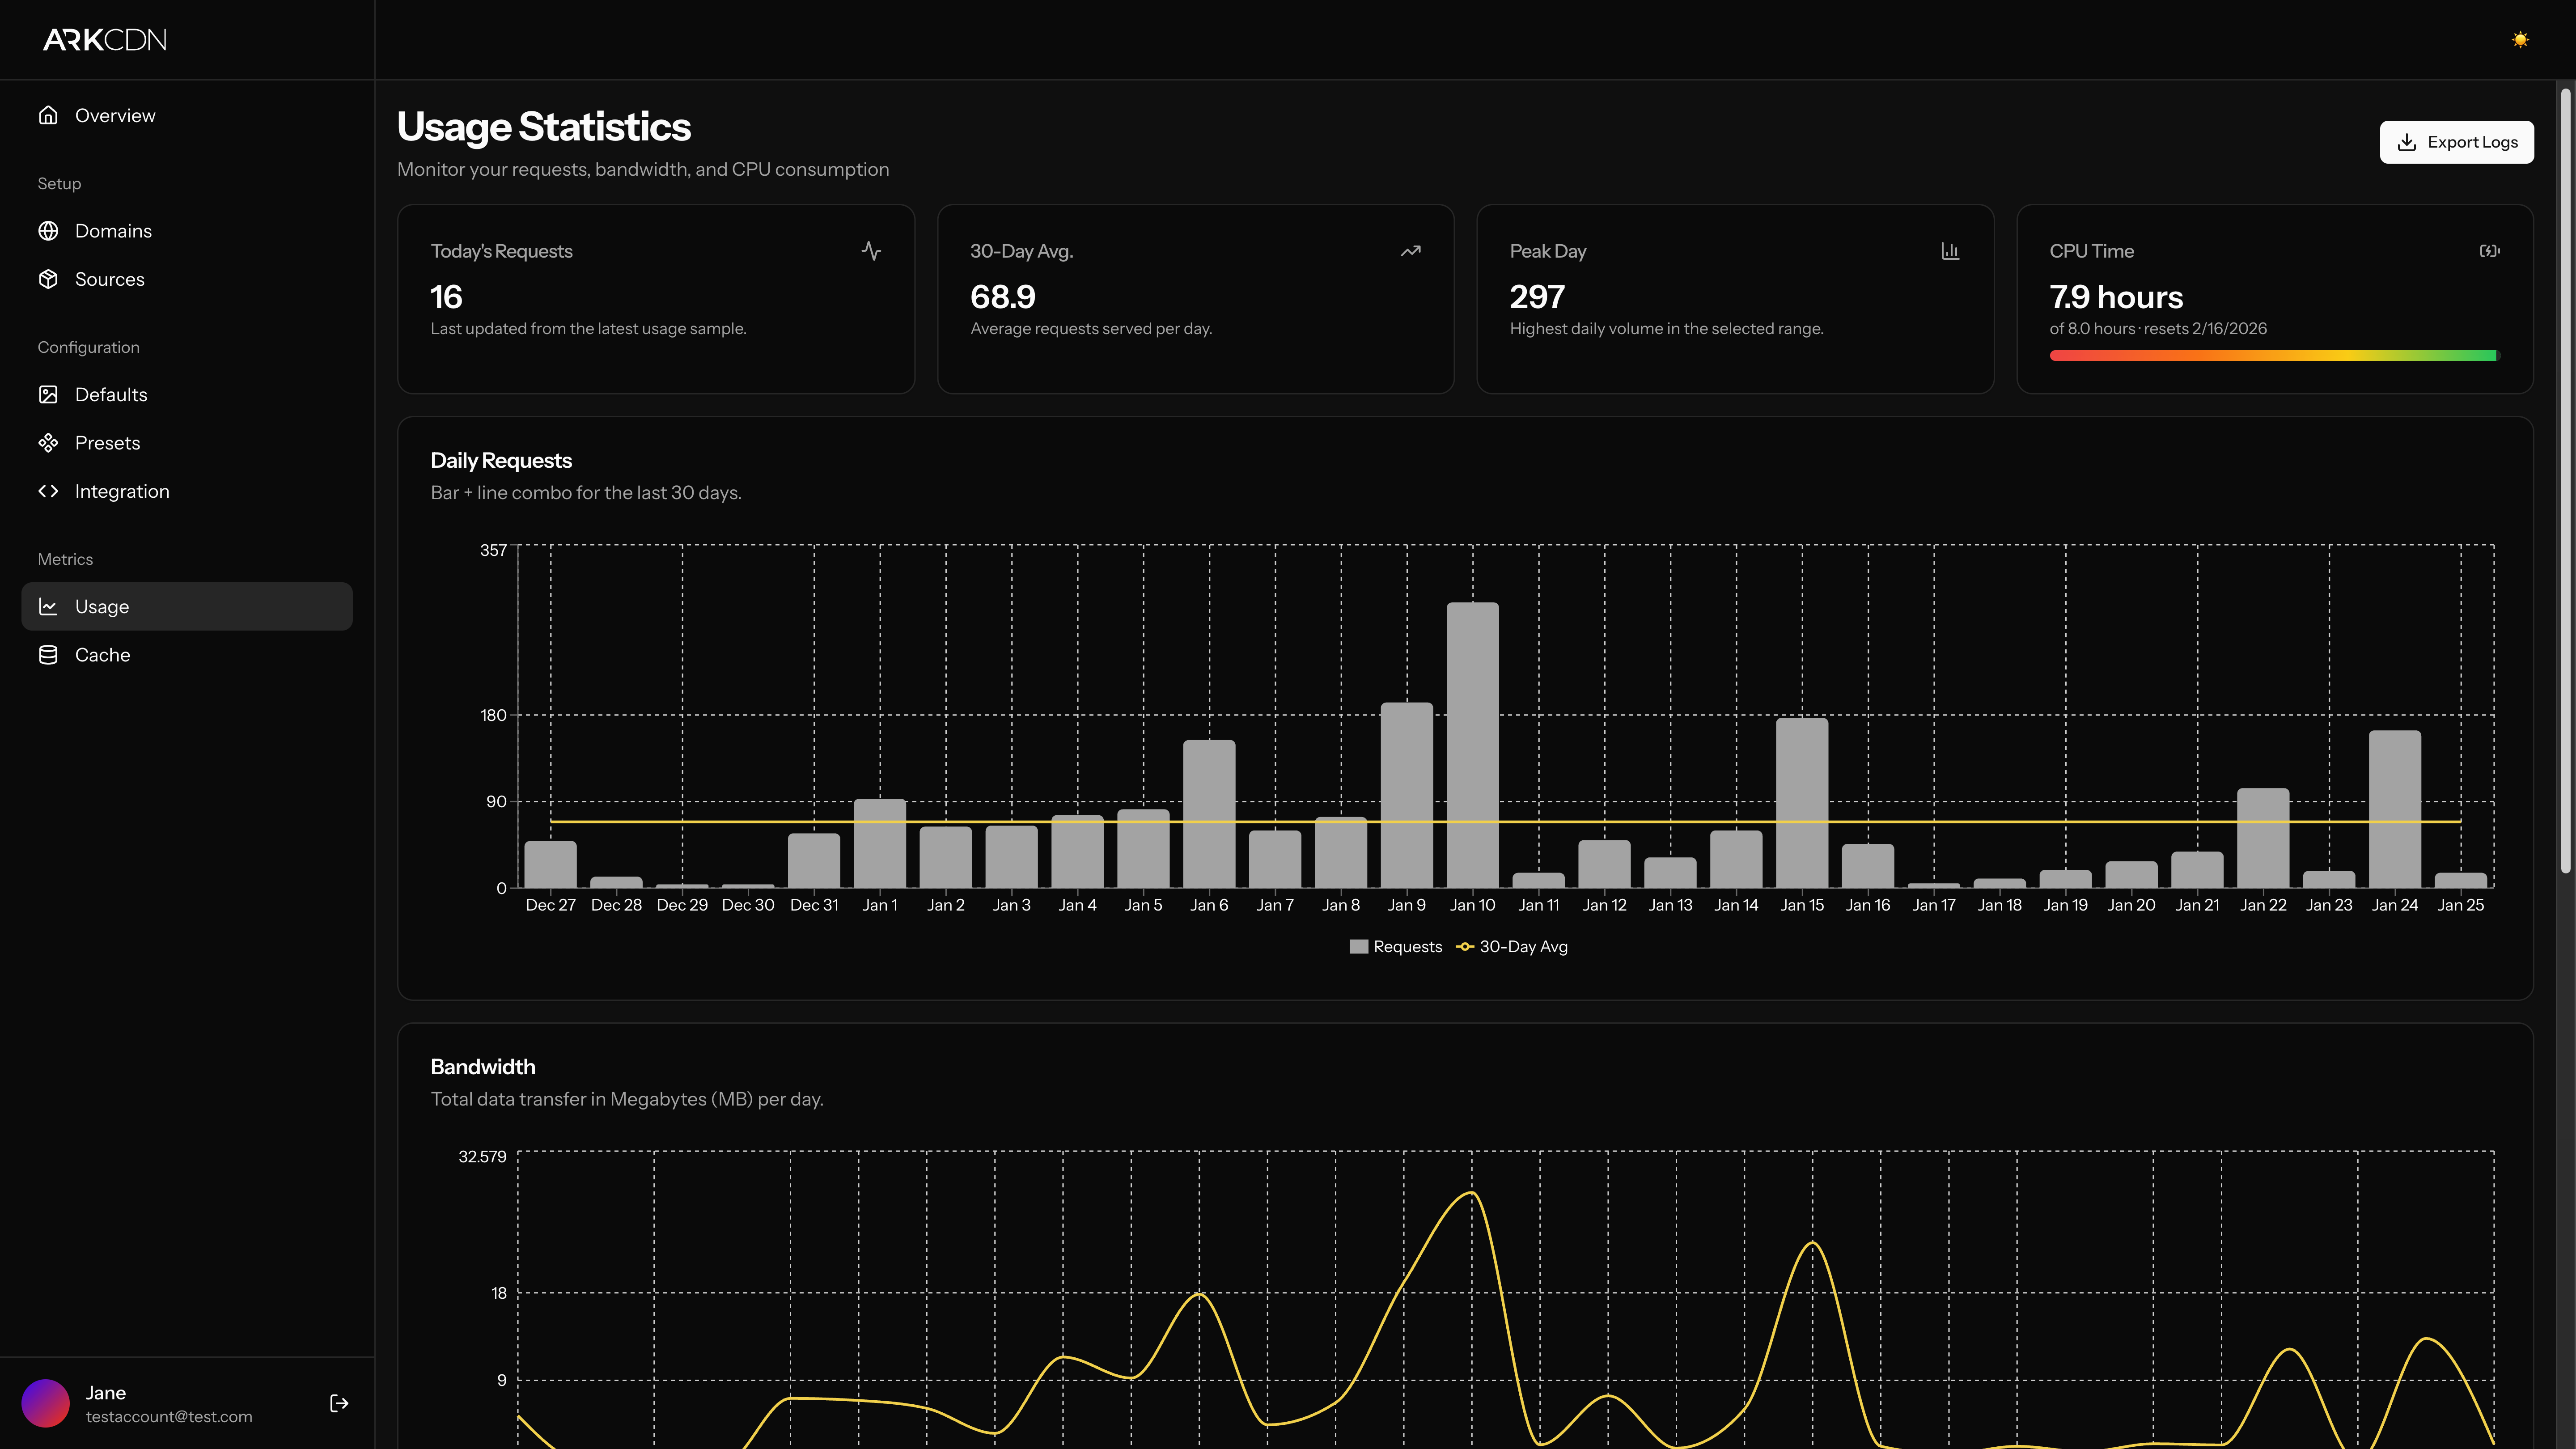Click the Configuration section label
Image resolution: width=2576 pixels, height=1449 pixels.
point(88,347)
